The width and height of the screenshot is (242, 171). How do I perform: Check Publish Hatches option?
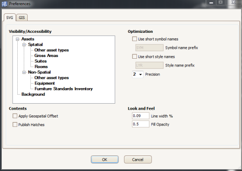(15, 125)
